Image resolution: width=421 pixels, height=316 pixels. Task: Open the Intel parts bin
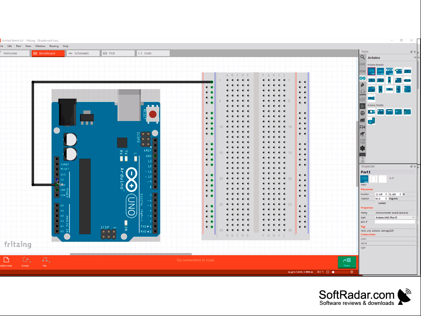click(x=362, y=99)
